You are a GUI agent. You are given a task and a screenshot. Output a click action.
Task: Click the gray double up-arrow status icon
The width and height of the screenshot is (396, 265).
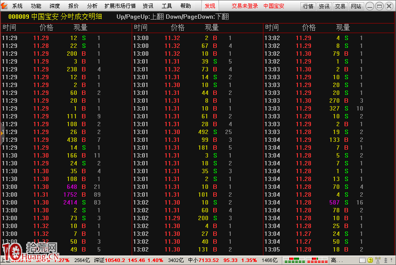[386, 260]
